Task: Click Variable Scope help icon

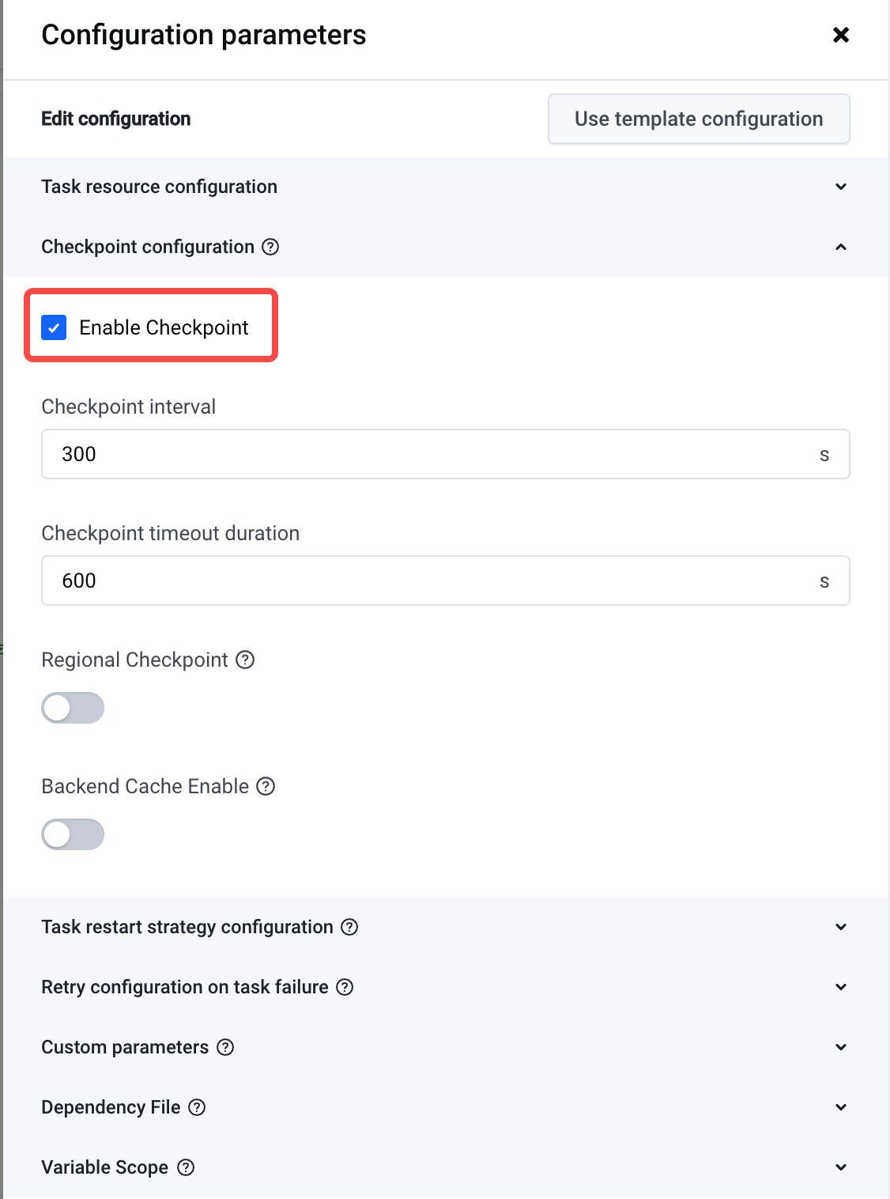Action: tap(186, 1167)
